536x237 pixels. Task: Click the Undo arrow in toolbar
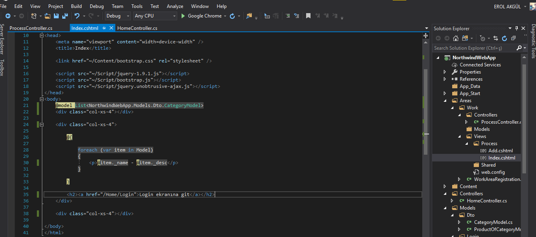pyautogui.click(x=77, y=16)
